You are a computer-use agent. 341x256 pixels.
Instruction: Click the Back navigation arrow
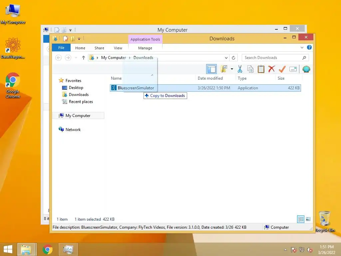(59, 58)
